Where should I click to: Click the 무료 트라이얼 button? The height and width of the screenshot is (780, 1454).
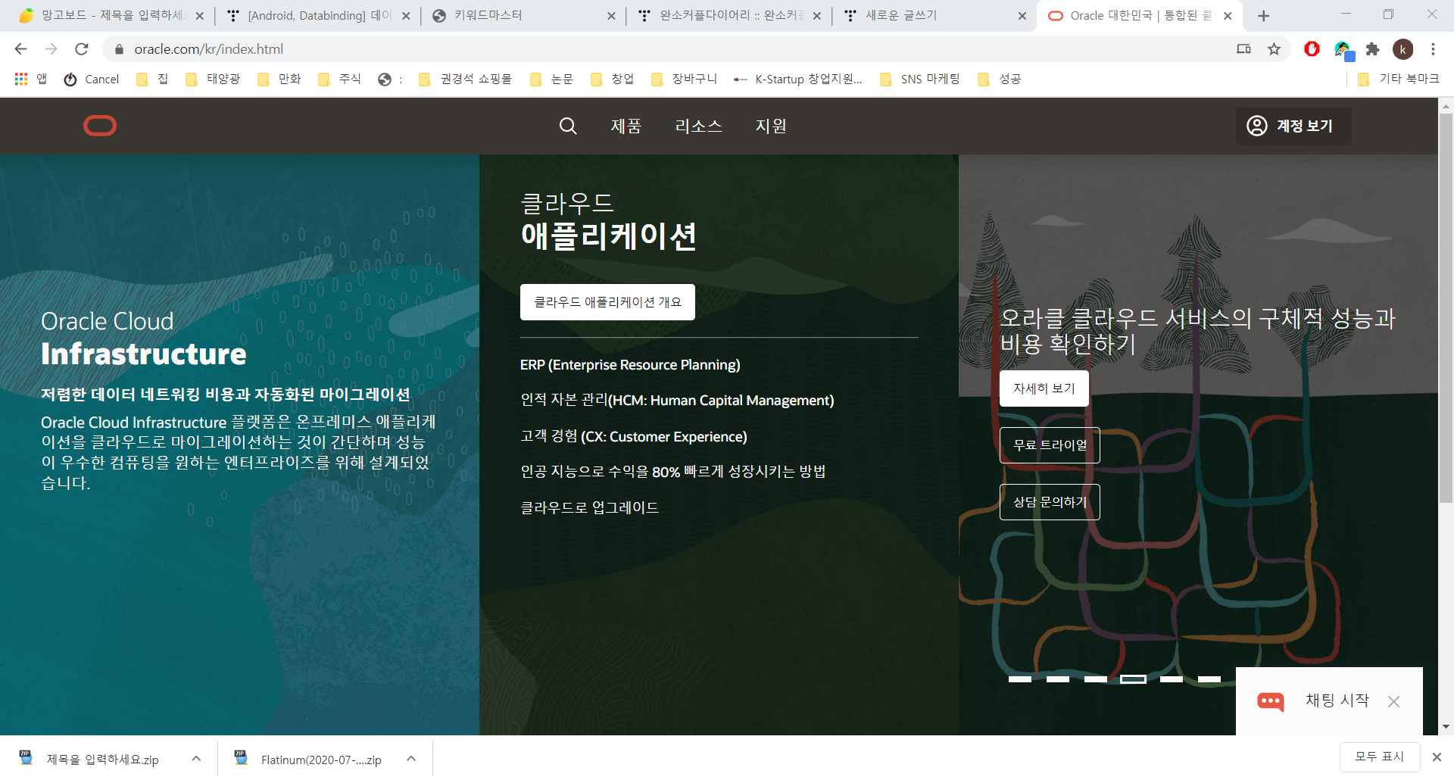(1050, 445)
